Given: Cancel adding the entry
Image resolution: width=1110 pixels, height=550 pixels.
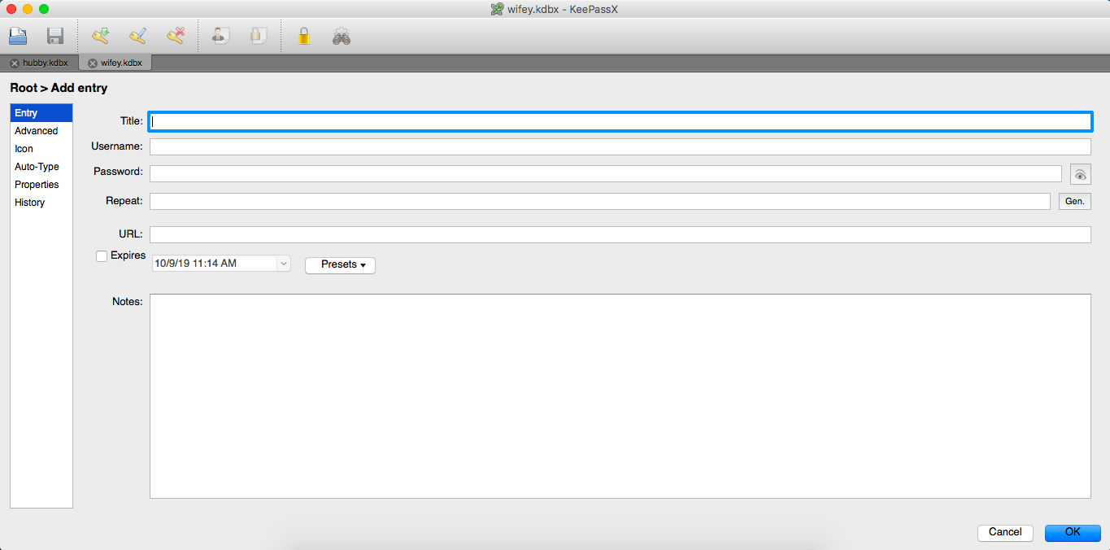Looking at the screenshot, I should [1005, 532].
